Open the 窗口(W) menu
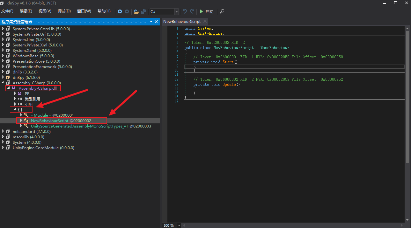 pyautogui.click(x=84, y=11)
